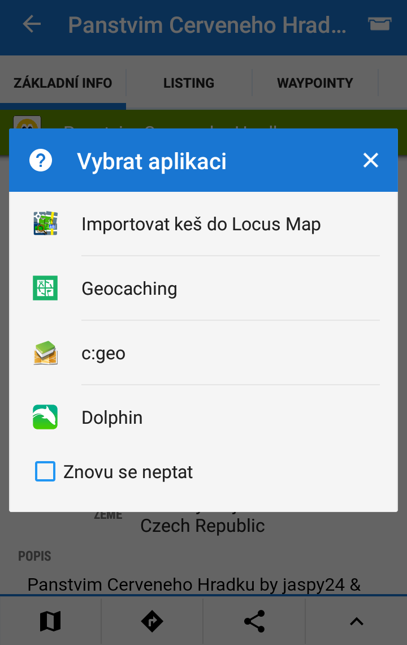The width and height of the screenshot is (407, 645).
Task: Choose the green Geocaching app icon
Action: pos(45,288)
